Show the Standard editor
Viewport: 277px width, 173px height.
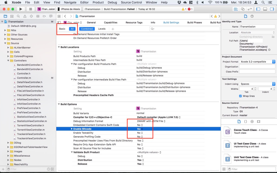236,9
